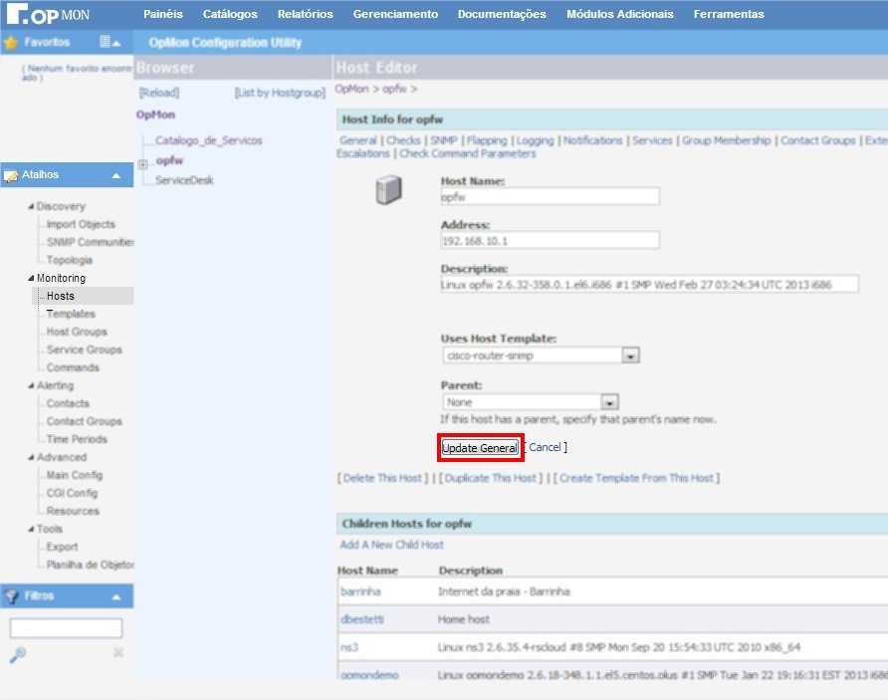
Task: Expand the opfw tree node
Action: pos(143,163)
